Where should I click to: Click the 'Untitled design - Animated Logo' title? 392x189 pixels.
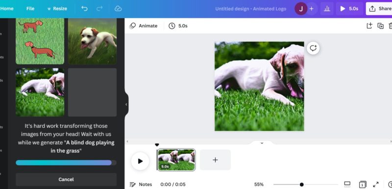[250, 9]
